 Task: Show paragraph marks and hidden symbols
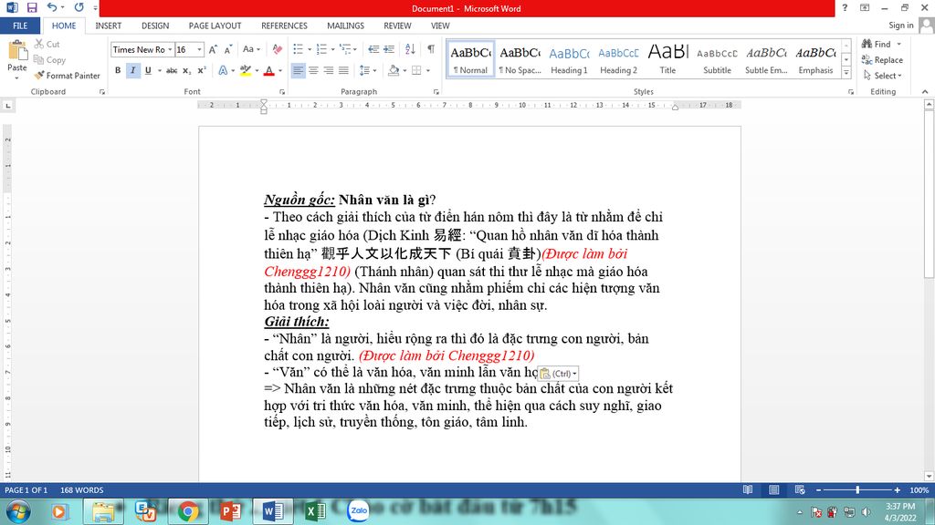431,49
